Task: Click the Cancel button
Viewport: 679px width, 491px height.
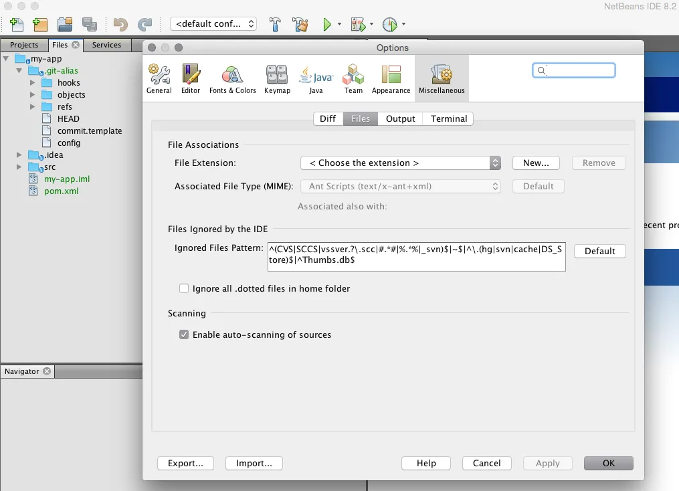Action: [x=487, y=464]
